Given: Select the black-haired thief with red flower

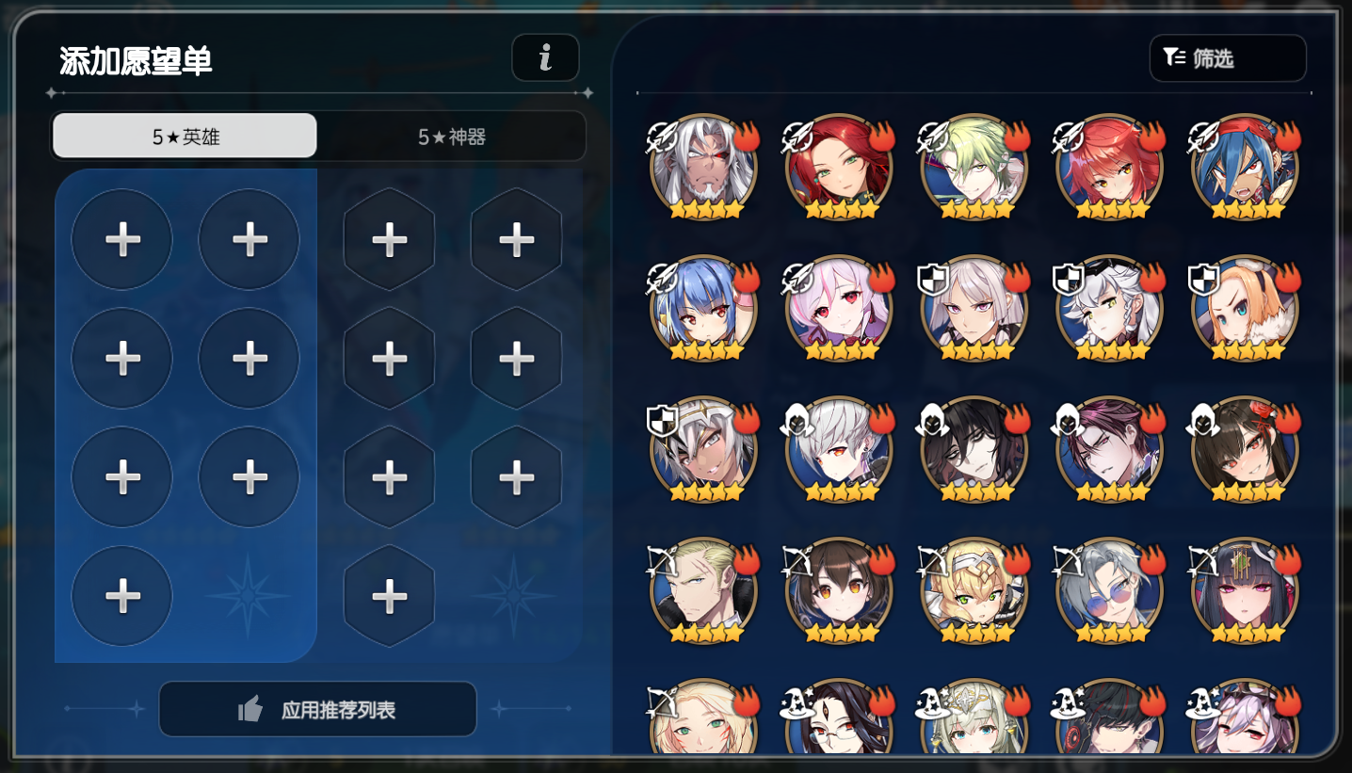Looking at the screenshot, I should coord(1246,450).
